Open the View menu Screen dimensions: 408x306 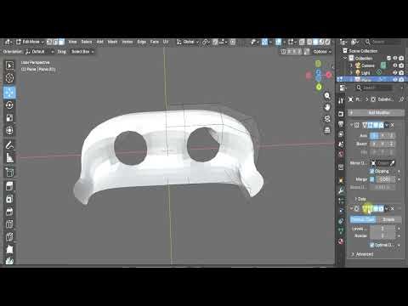[x=72, y=42]
